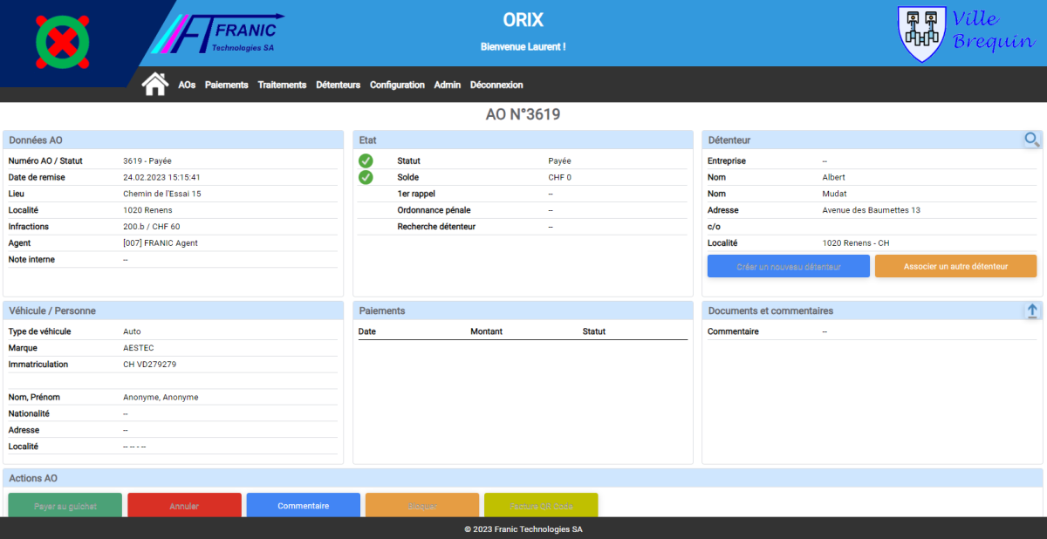
Task: Click the 'Montant' column header
Action: (x=487, y=331)
